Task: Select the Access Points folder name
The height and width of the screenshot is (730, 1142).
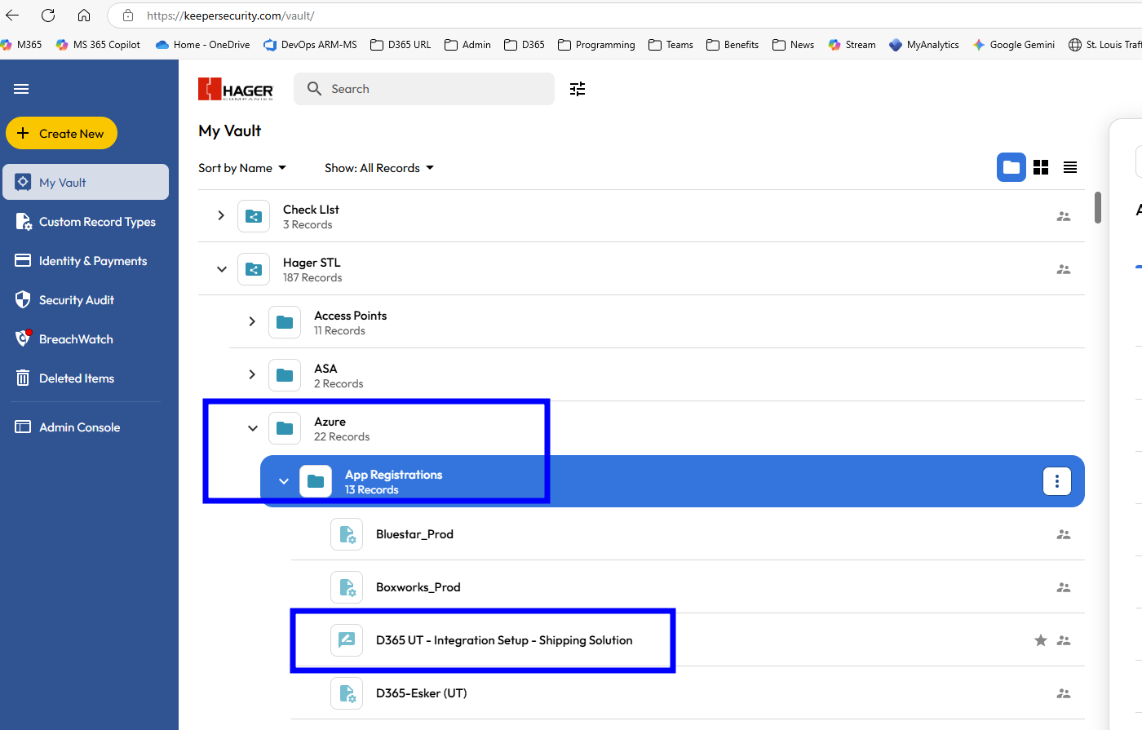Action: click(x=351, y=316)
